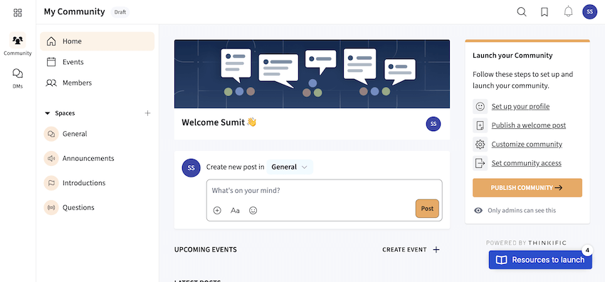
Task: Open DMs from the left rail
Action: pyautogui.click(x=17, y=78)
